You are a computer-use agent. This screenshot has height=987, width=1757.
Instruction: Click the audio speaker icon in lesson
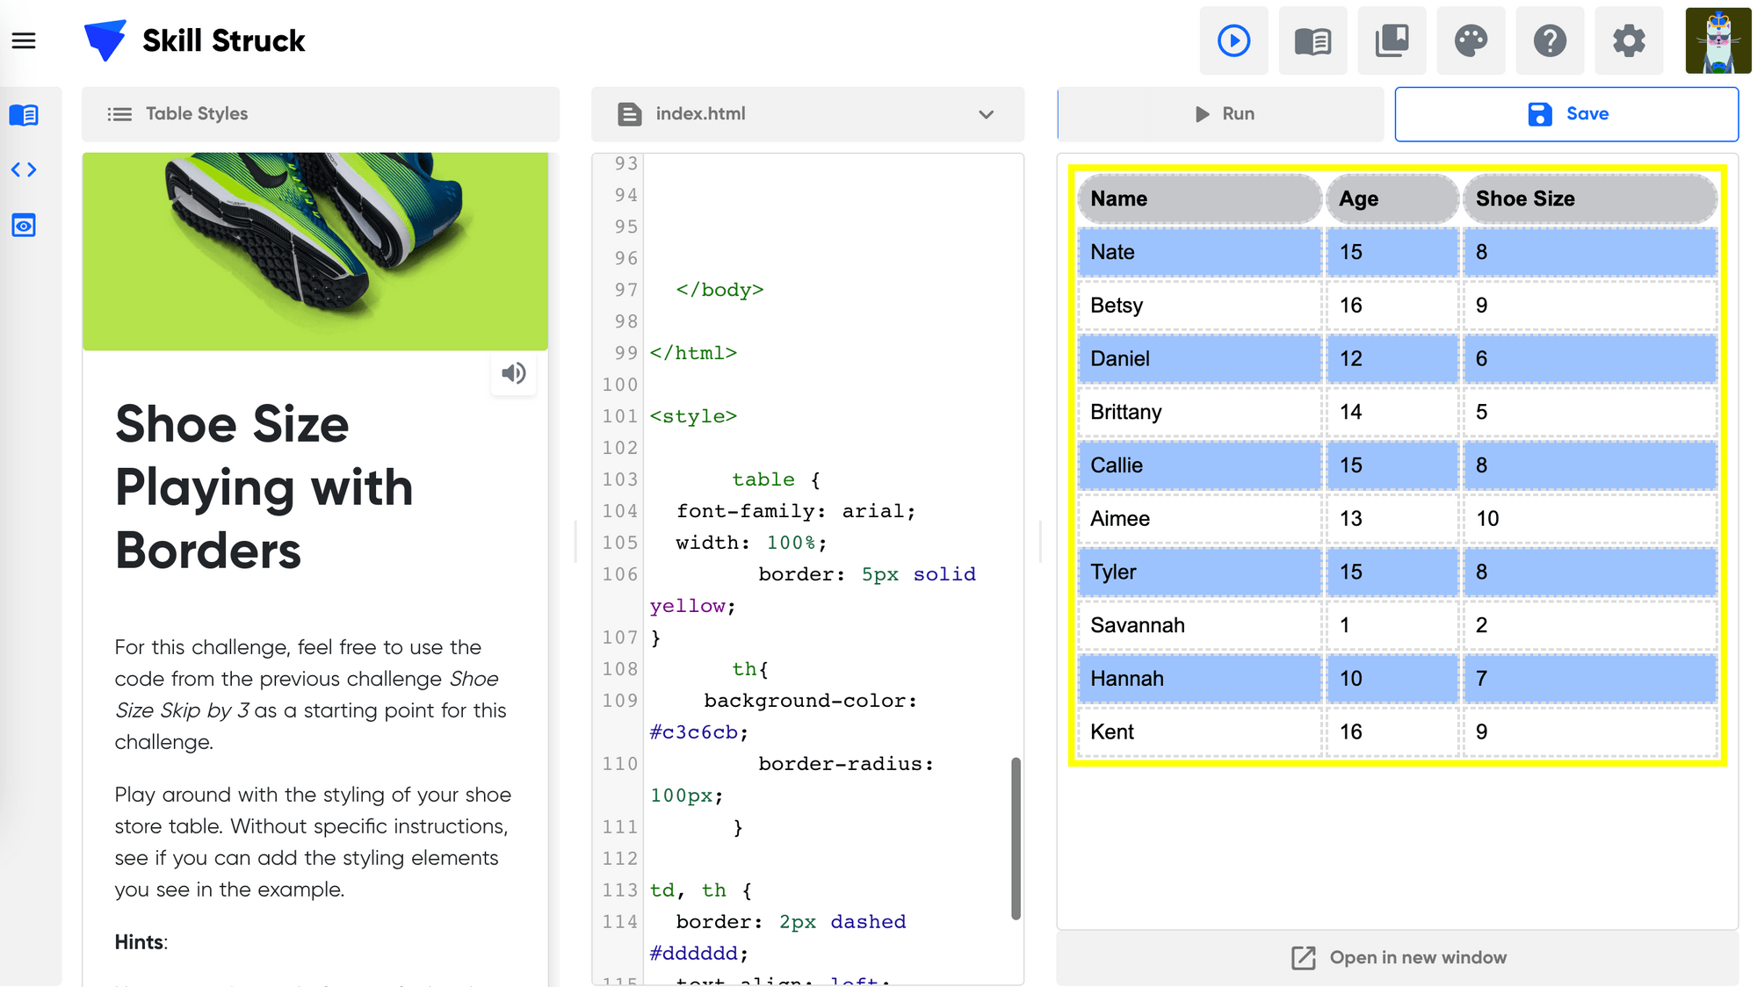pos(514,373)
